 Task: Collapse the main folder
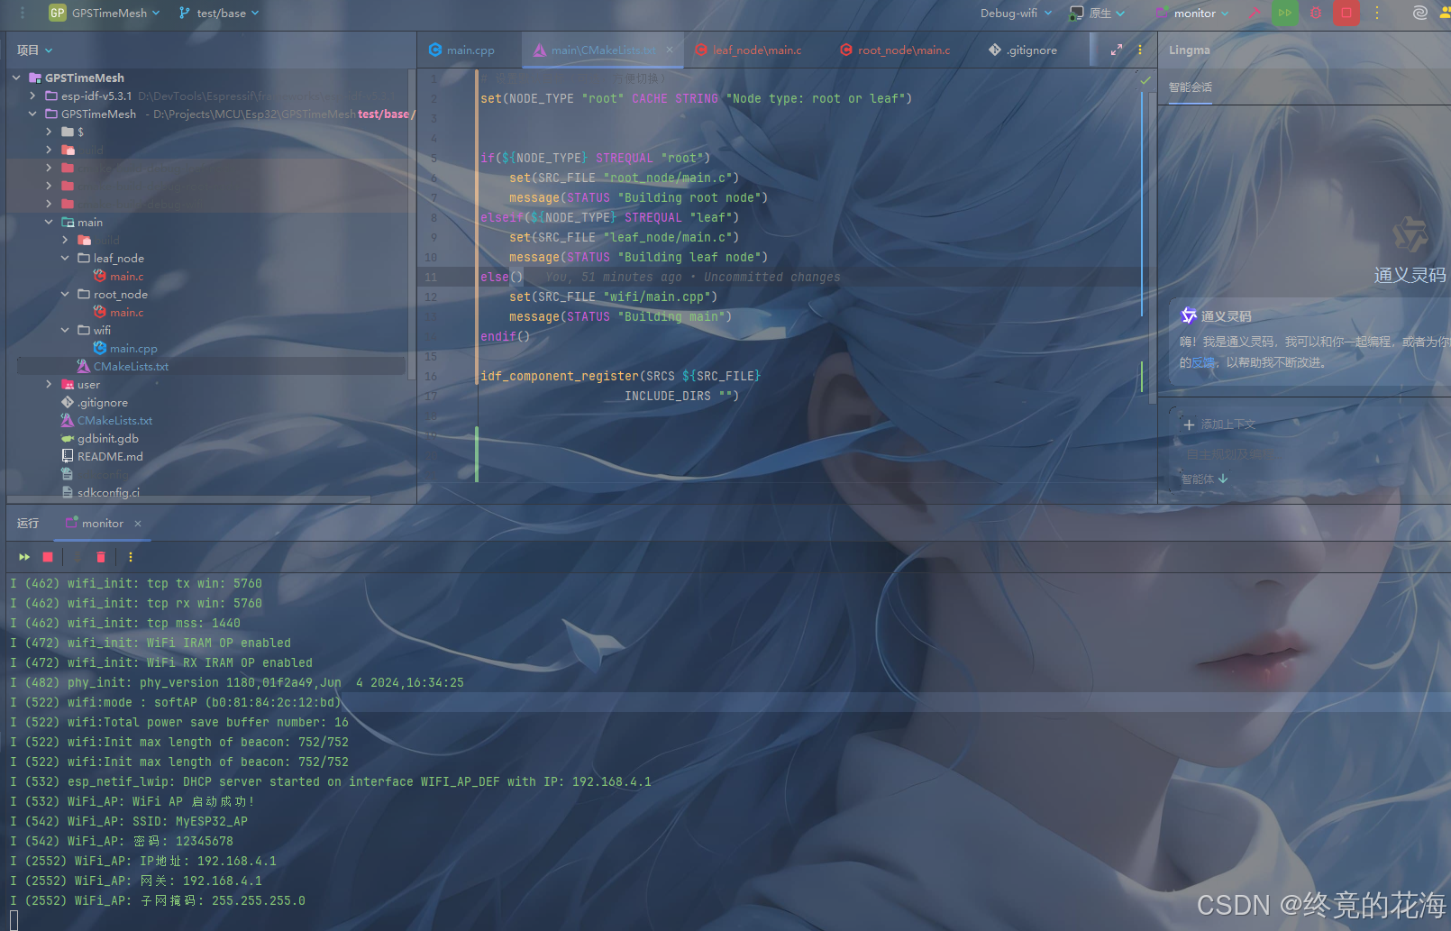[x=49, y=222]
